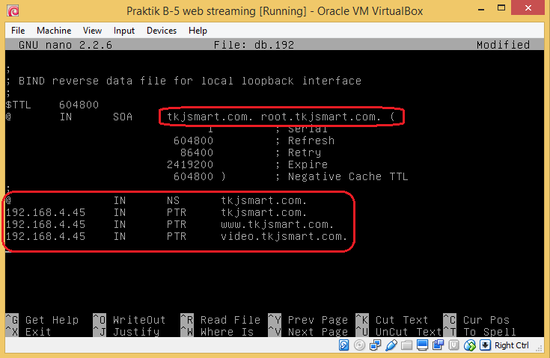Screen dimensions: 550x358
Task: Click the ^X Exit shortcut
Action: [28, 332]
